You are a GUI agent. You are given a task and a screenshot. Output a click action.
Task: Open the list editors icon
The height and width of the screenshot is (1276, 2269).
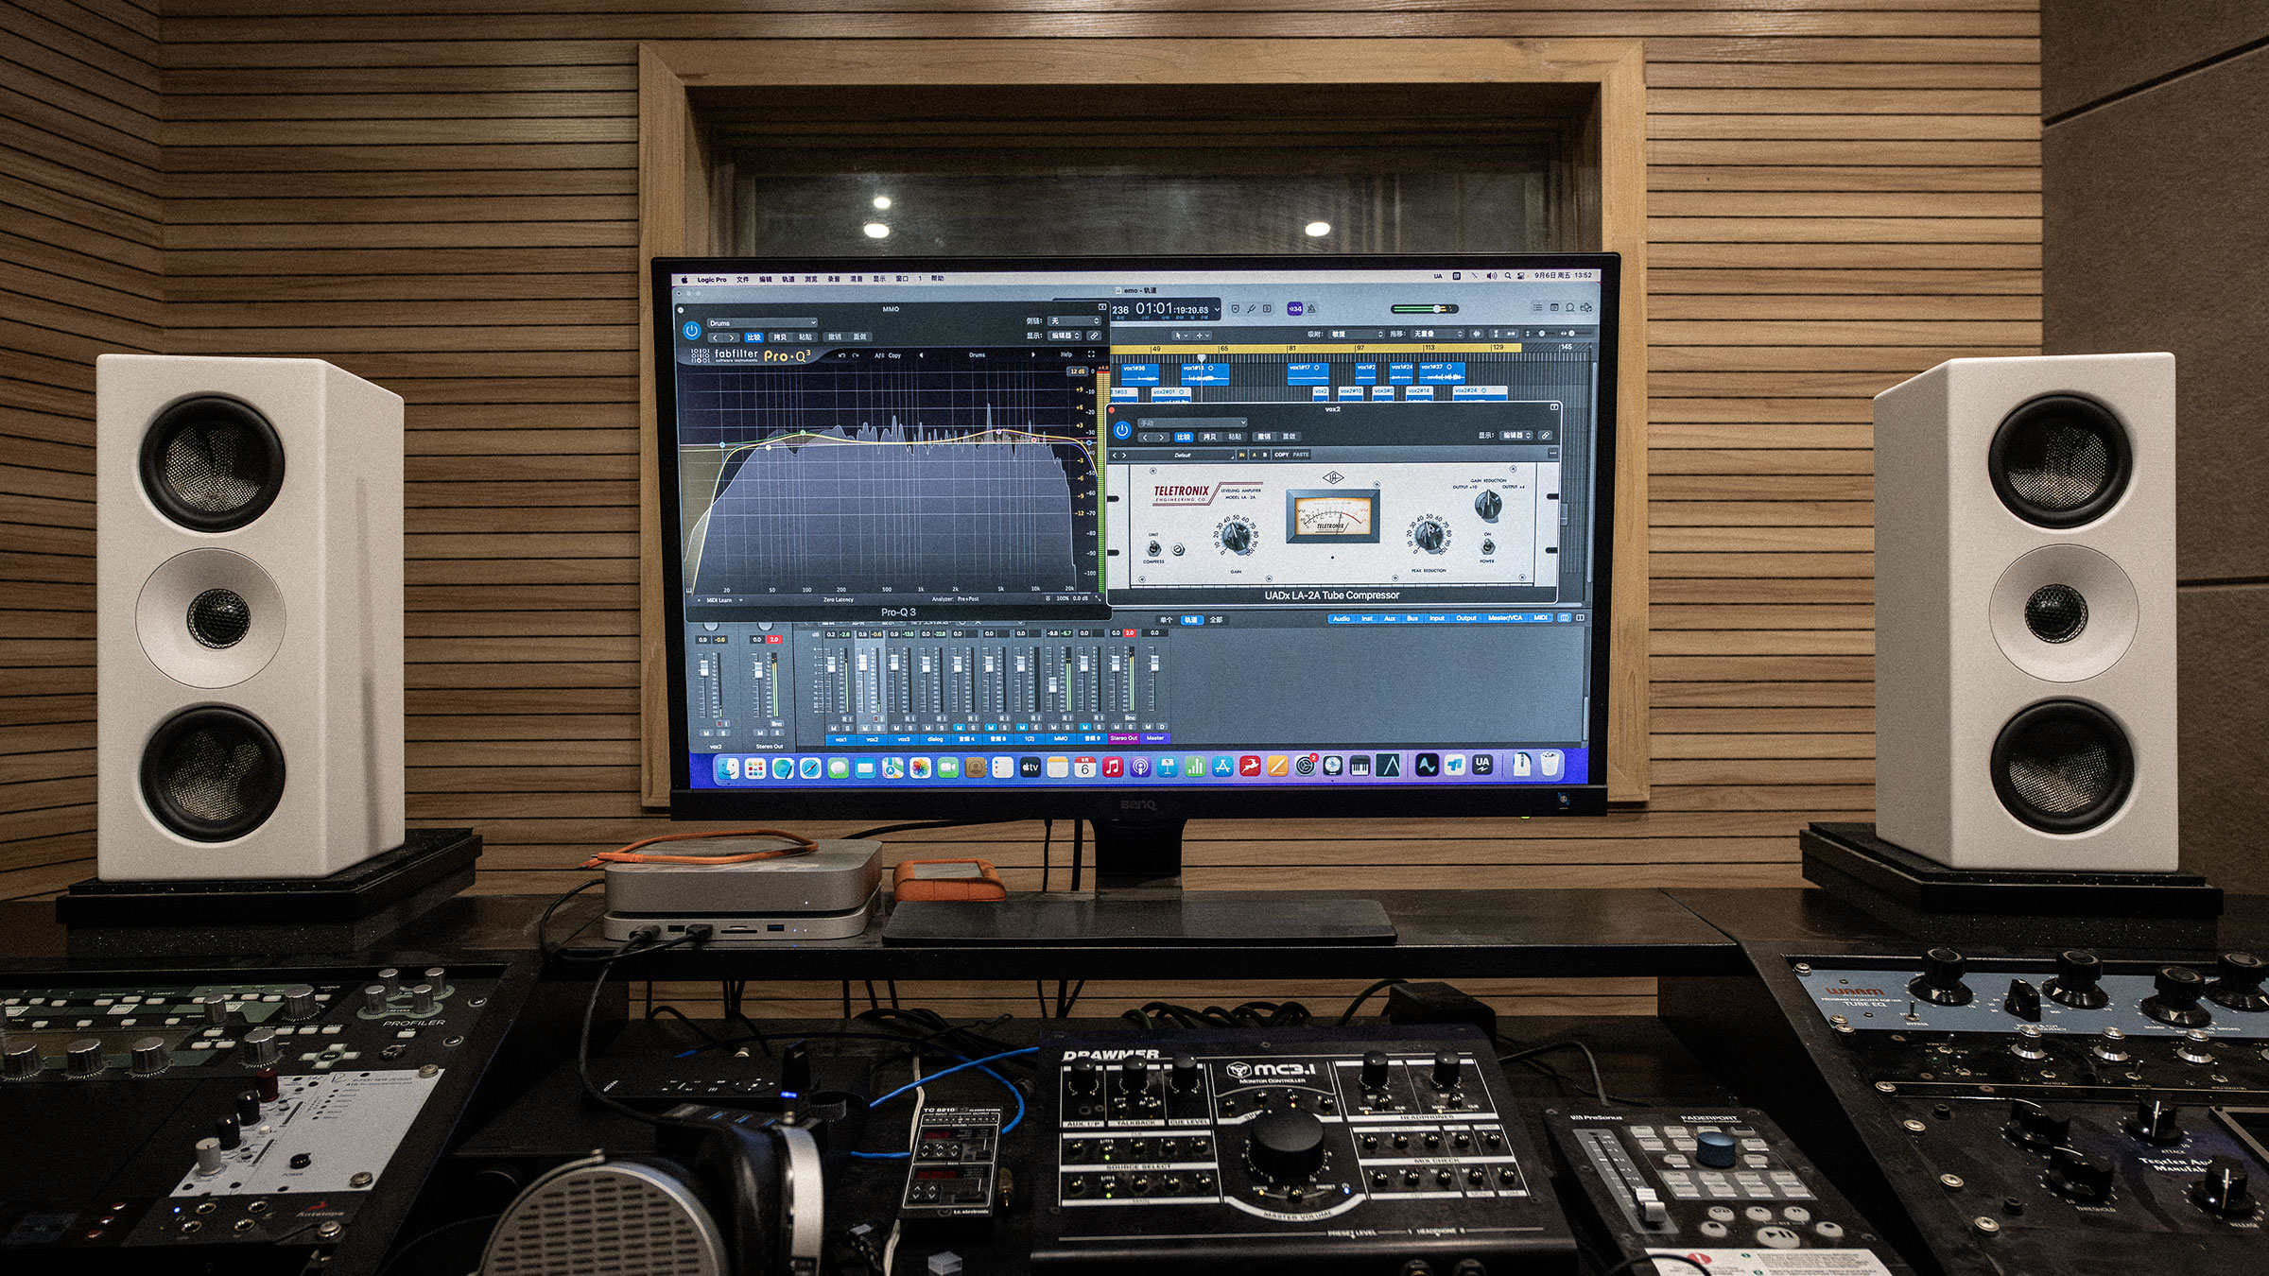[1537, 308]
